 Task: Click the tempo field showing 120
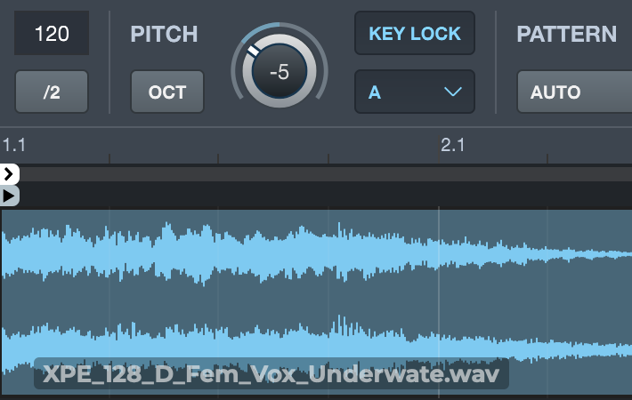pos(52,34)
